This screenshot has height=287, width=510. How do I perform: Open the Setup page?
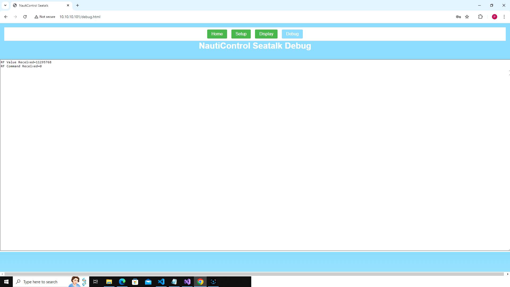pos(241,34)
